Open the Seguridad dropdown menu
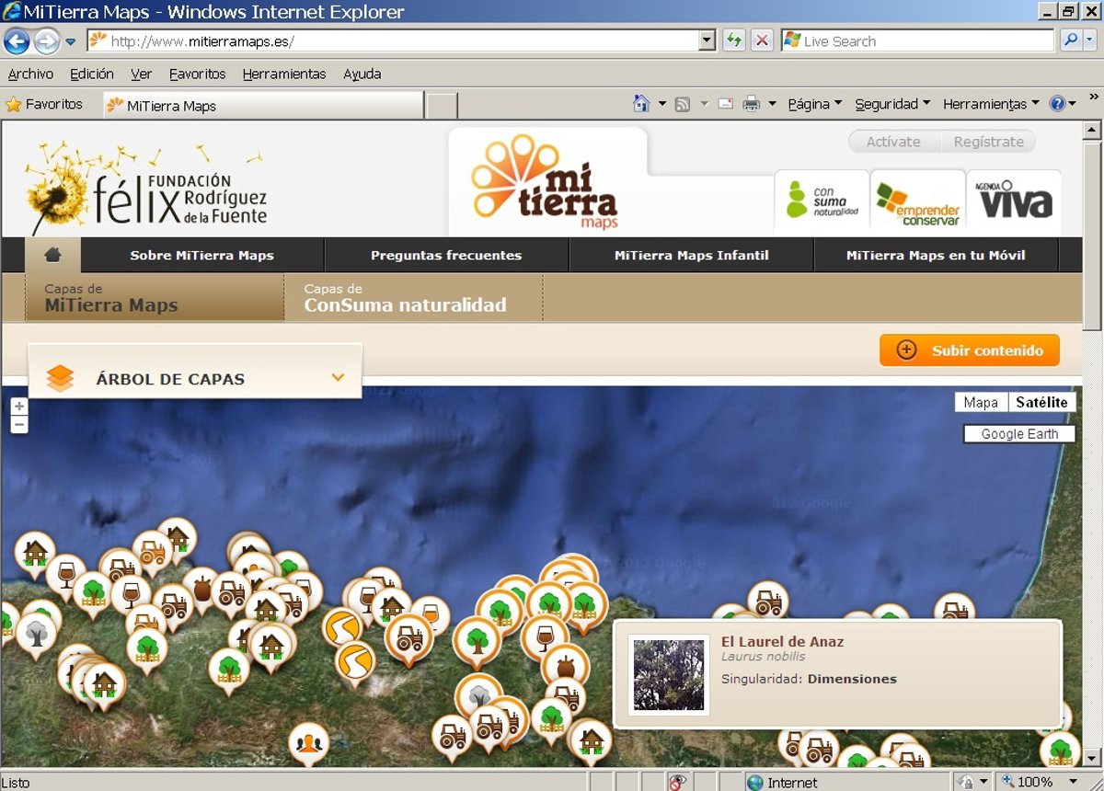This screenshot has width=1104, height=791. tap(892, 104)
